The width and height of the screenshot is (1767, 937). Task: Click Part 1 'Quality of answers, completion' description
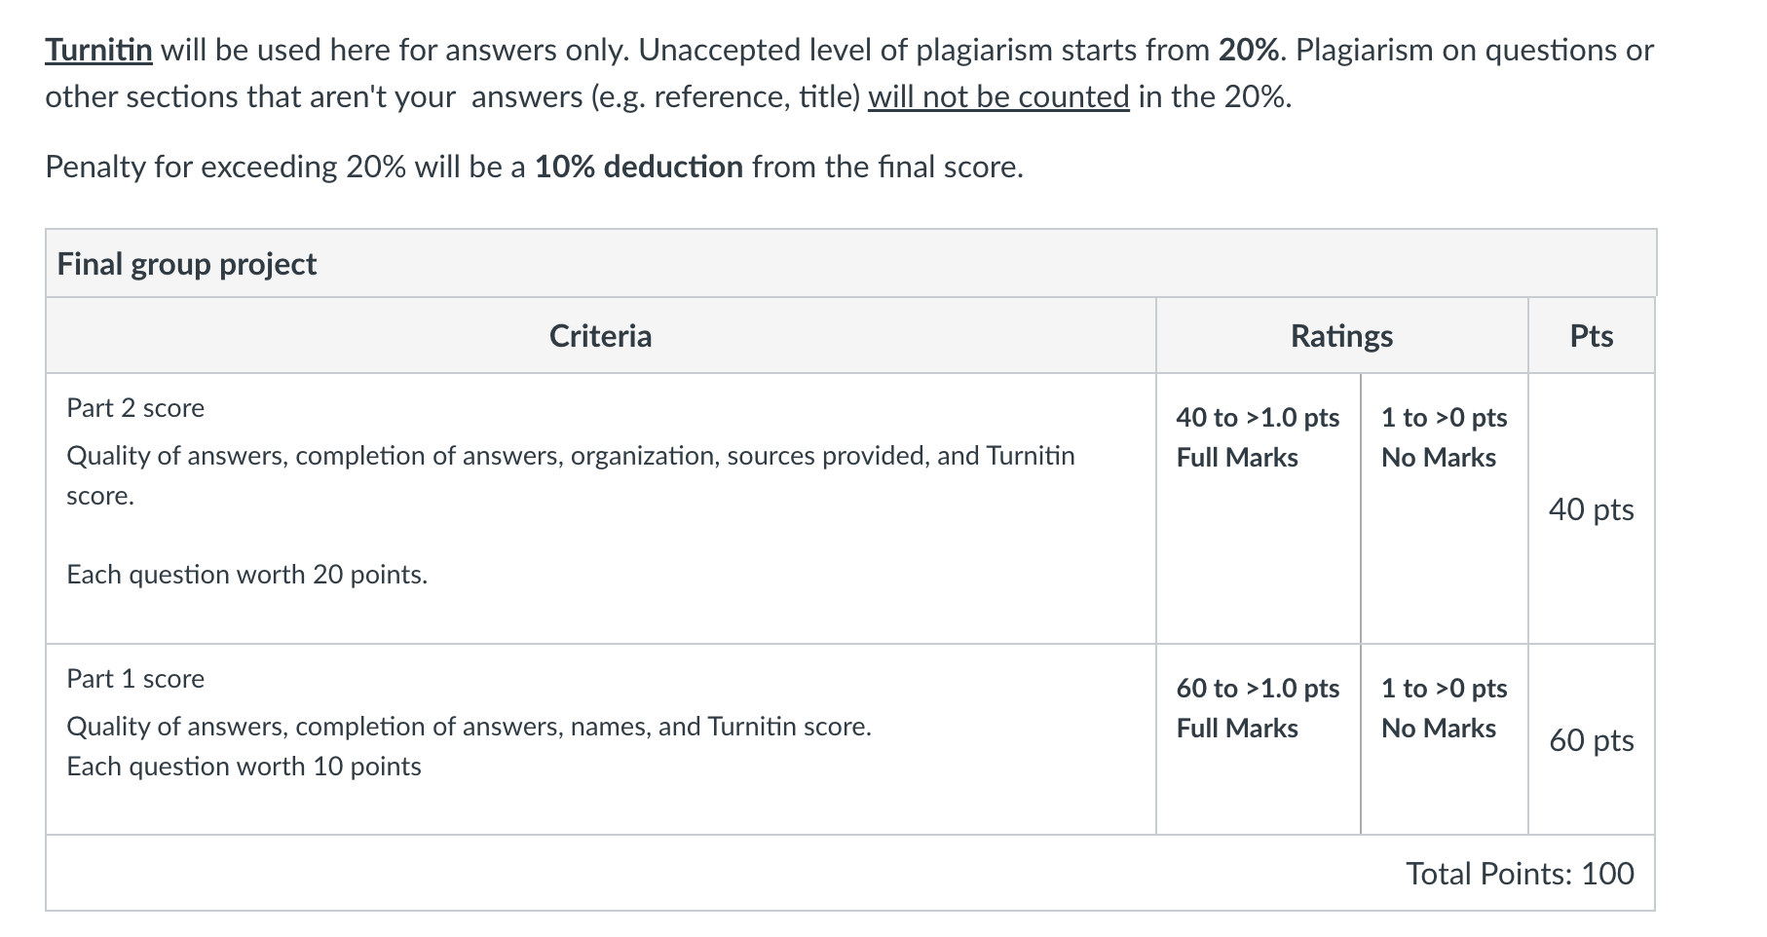(x=470, y=727)
